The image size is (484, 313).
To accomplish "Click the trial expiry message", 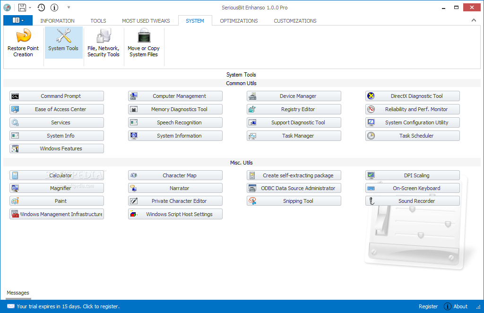I will (68, 306).
